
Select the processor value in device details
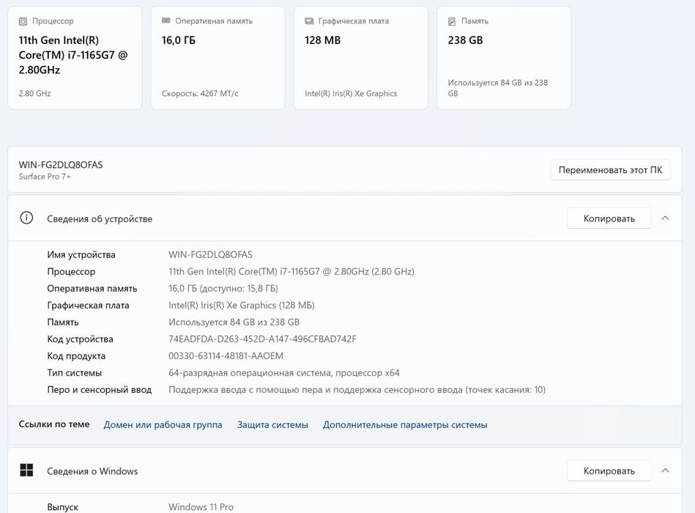coord(291,272)
